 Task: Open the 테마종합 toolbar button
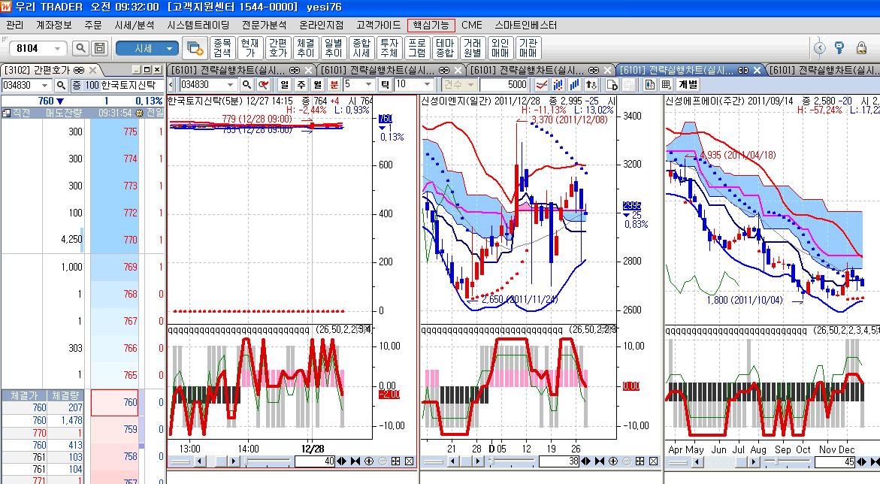point(445,48)
